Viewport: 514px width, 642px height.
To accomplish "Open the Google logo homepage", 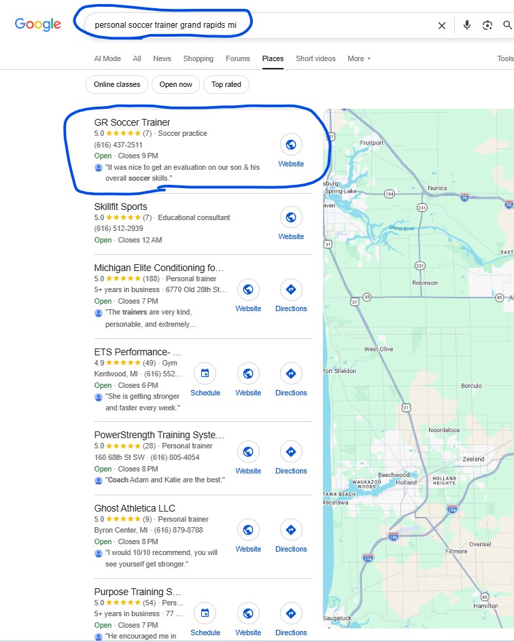I will point(37,24).
